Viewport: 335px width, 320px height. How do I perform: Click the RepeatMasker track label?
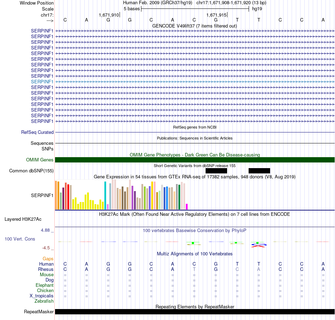tap(39, 312)
